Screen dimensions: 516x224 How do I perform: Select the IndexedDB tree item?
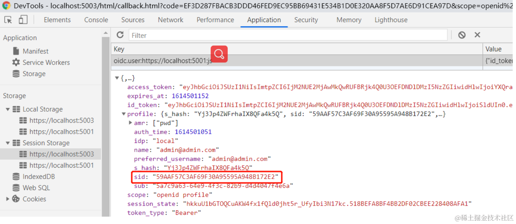point(39,176)
